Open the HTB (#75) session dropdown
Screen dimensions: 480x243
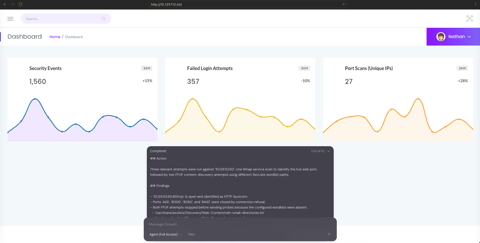coord(320,151)
